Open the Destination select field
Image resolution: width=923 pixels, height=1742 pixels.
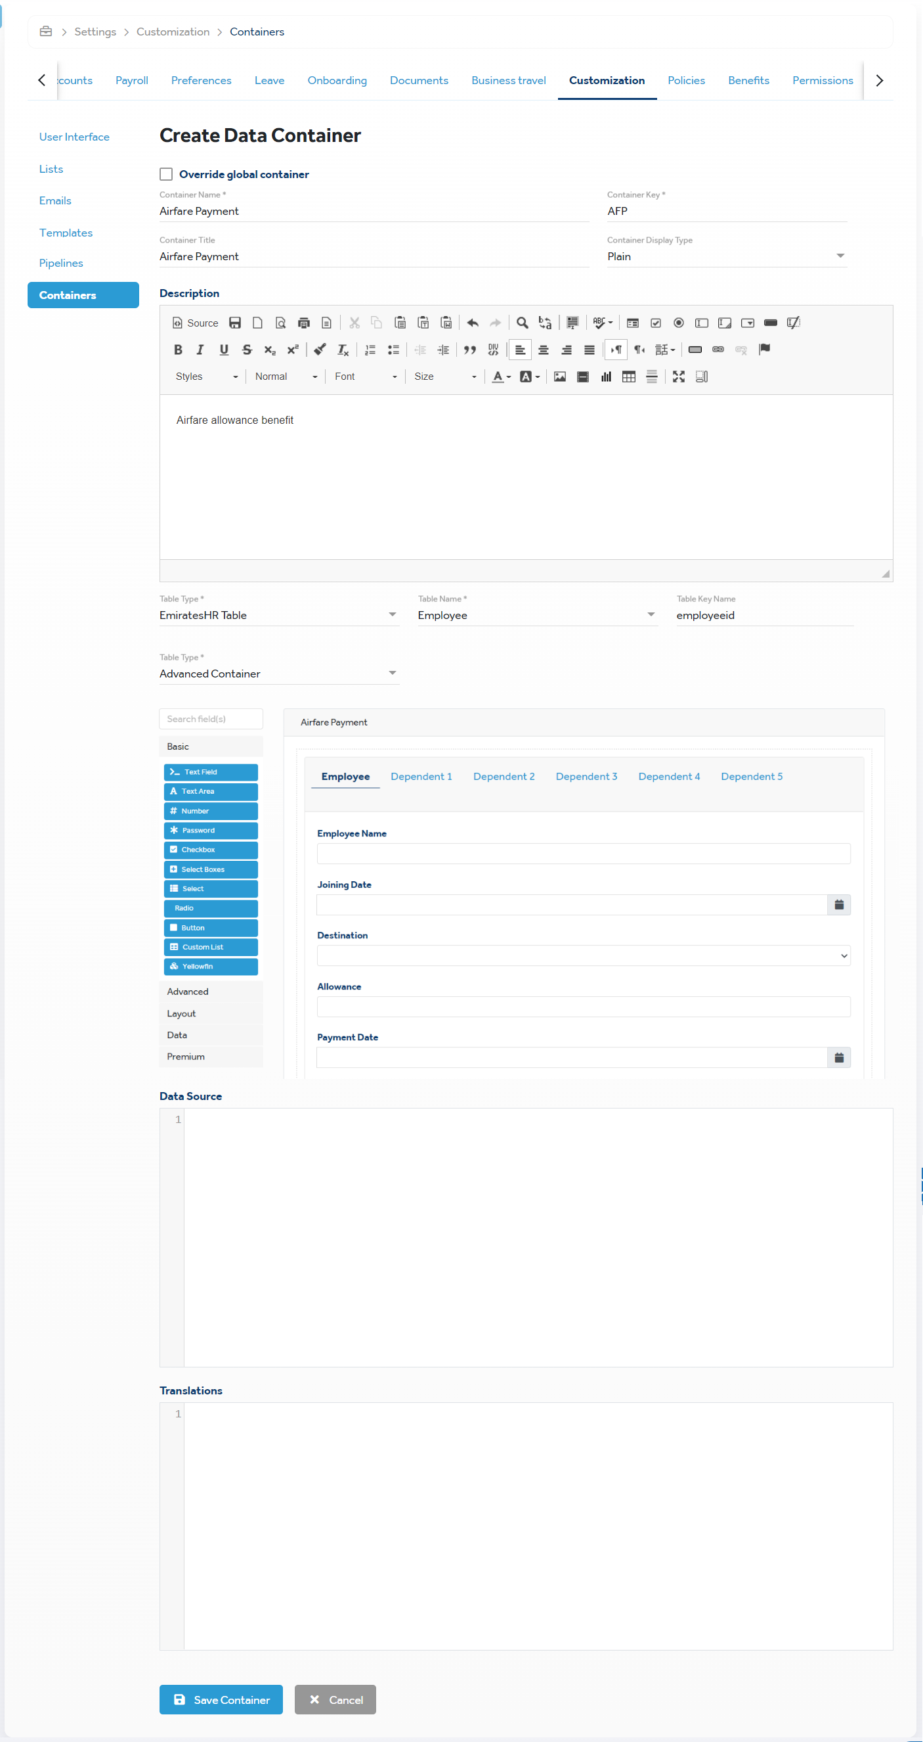pyautogui.click(x=583, y=955)
